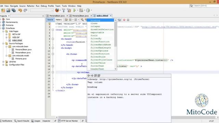Screen dimensions: 219x123
Task: Click the Build Project hammer icon
Action: [64, 10]
